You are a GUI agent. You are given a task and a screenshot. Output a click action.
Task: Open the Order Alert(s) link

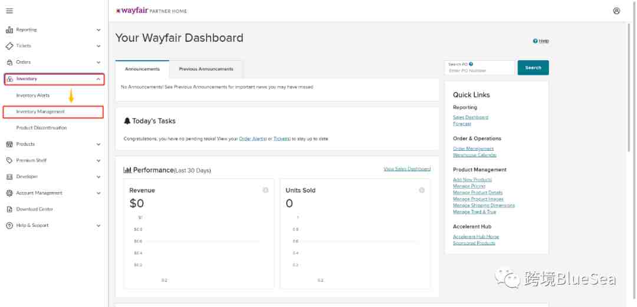pos(252,139)
